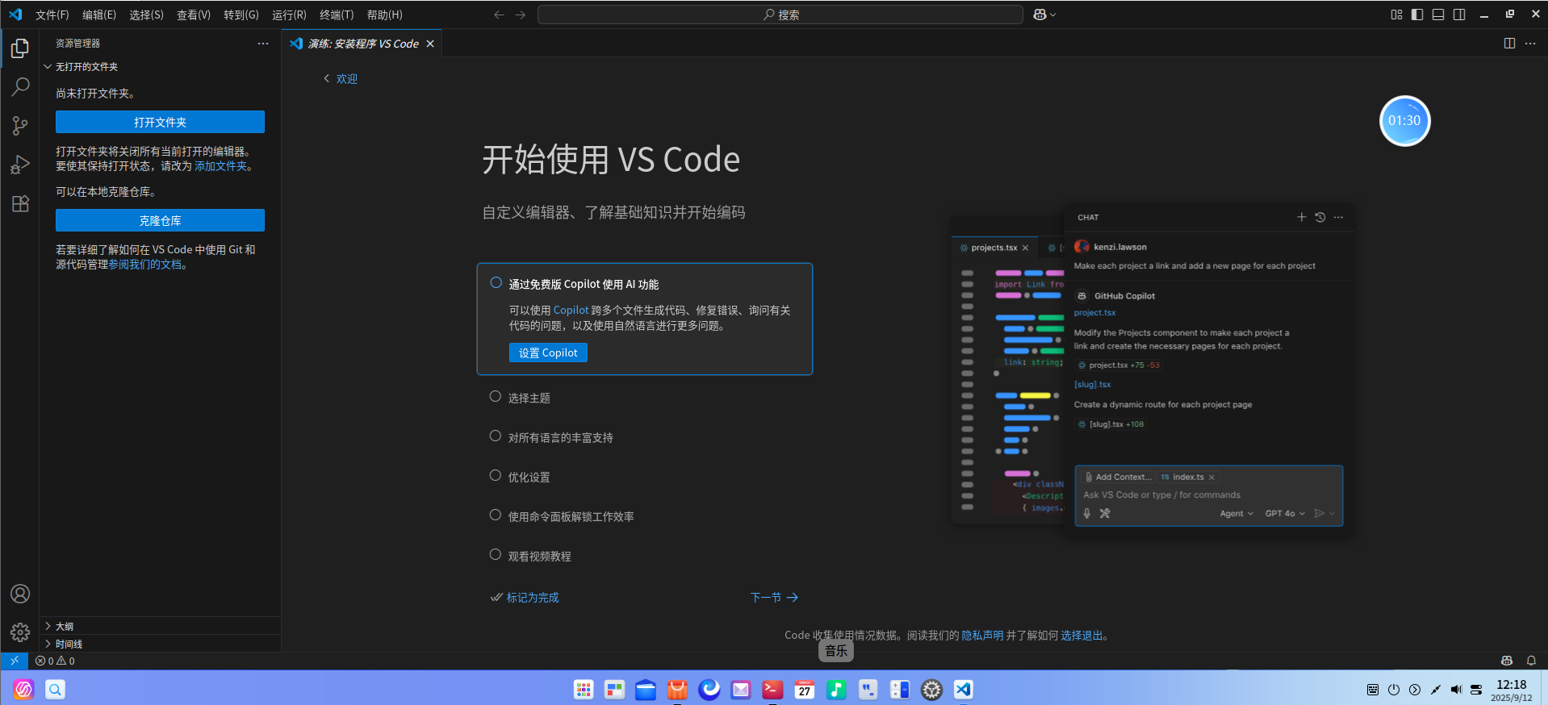Toggle the primary side bar layout icon
This screenshot has width=1548, height=705.
click(1417, 15)
